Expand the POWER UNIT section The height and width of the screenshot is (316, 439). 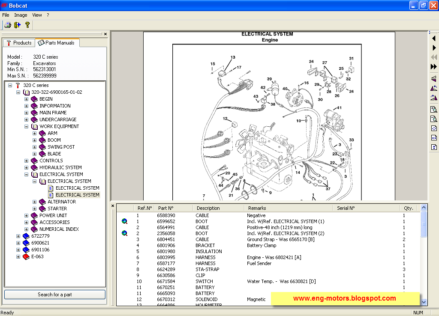pos(26,216)
